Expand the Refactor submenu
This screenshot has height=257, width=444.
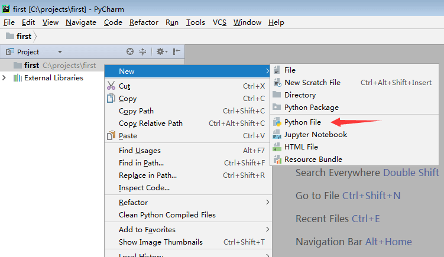tap(188, 203)
